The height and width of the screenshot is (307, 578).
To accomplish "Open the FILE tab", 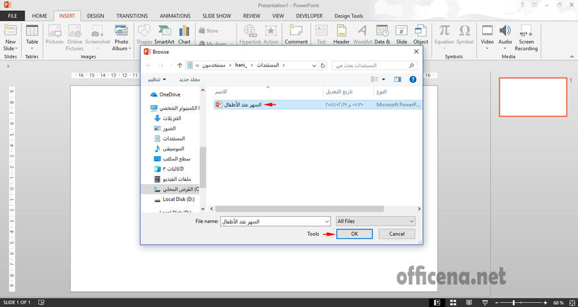I will [12, 16].
